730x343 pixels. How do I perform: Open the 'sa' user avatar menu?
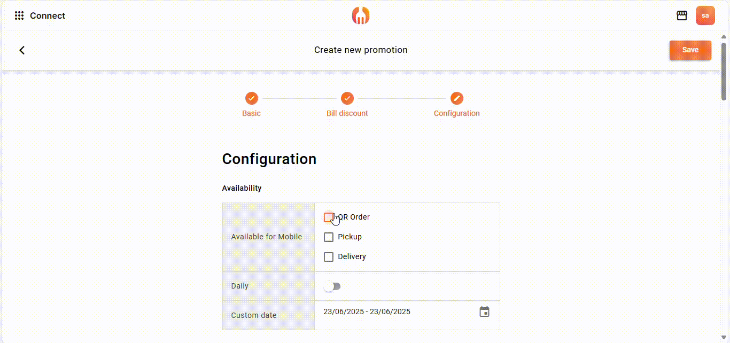point(705,15)
